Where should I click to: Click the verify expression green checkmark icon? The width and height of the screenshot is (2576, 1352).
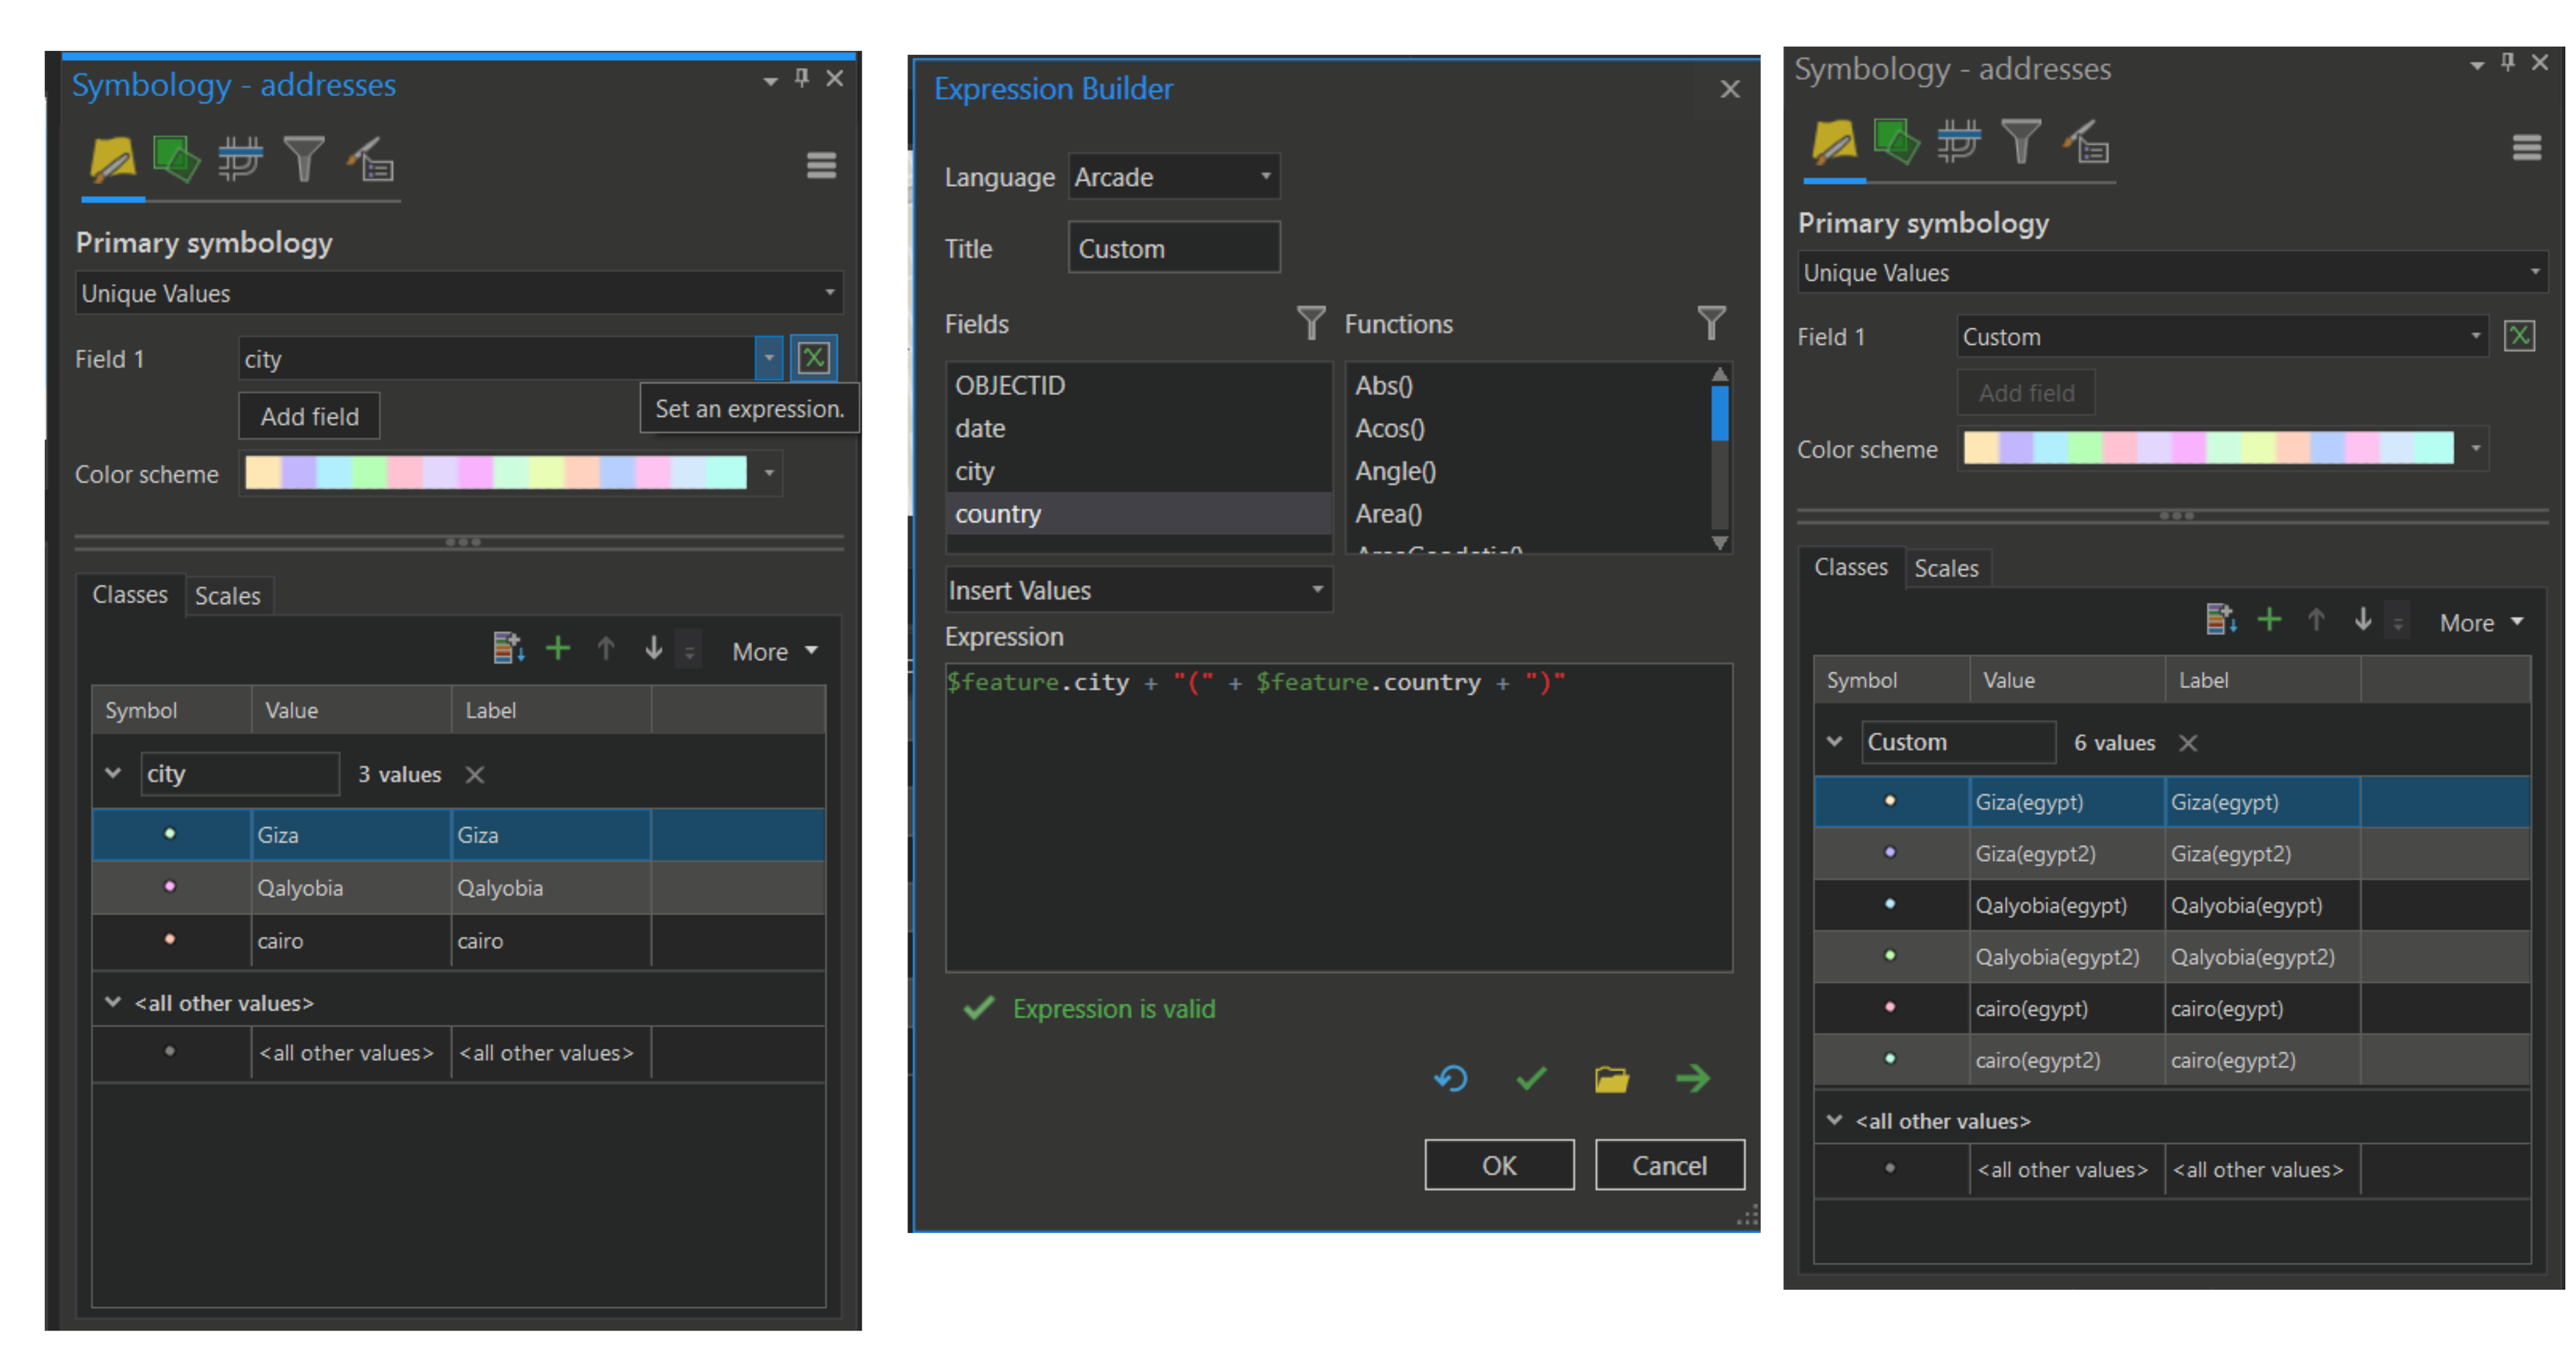tap(1531, 1078)
